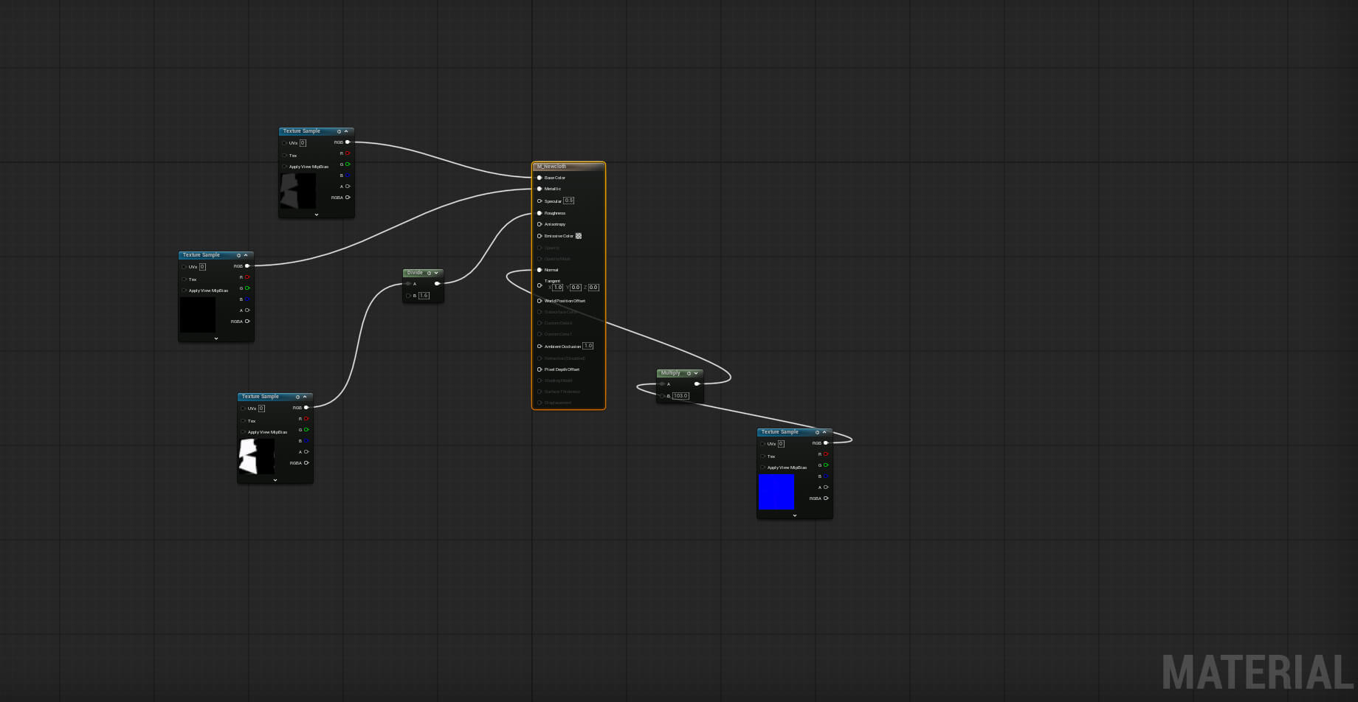Viewport: 1358px width, 702px height.
Task: Click the UVs field on the blue-preview Texture Sample
Action: tap(781, 444)
